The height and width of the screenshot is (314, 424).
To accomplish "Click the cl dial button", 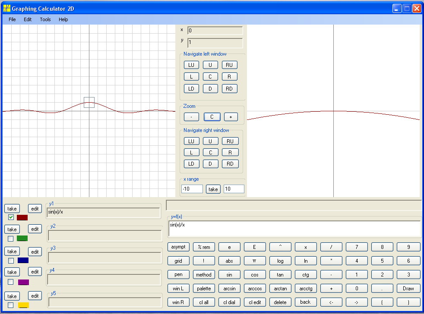I will point(229,302).
